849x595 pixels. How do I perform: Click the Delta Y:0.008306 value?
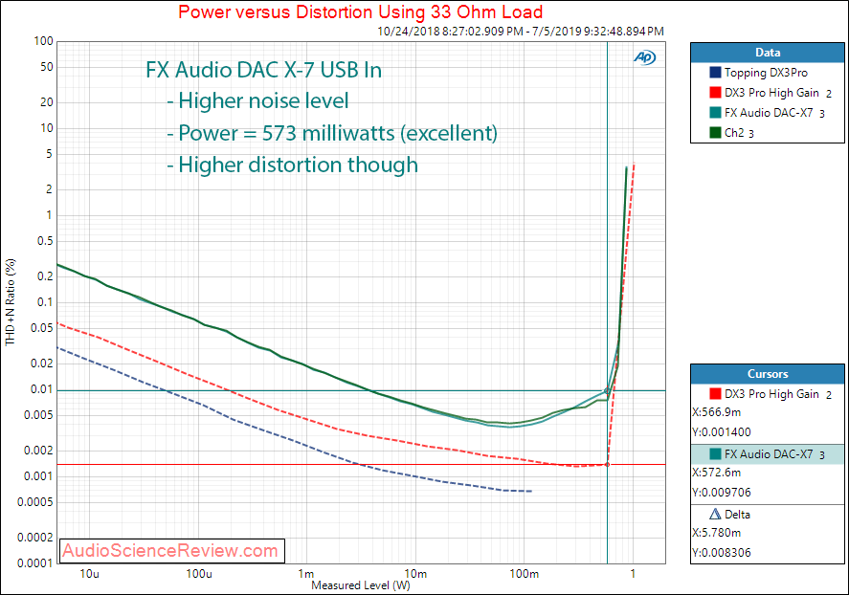pos(721,553)
